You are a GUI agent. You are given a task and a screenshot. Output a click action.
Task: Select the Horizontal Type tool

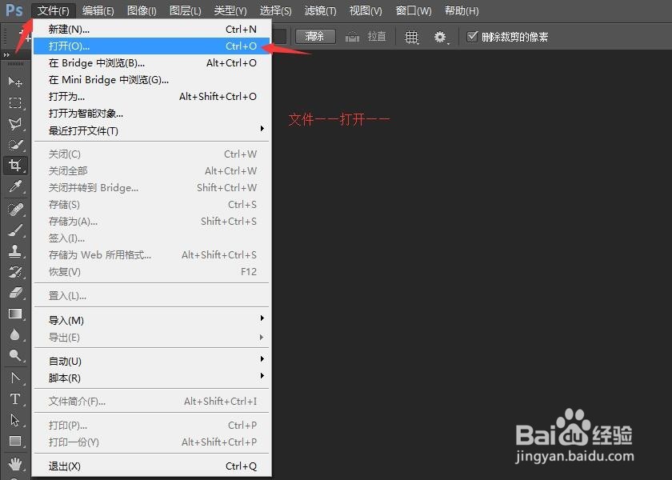pyautogui.click(x=16, y=398)
